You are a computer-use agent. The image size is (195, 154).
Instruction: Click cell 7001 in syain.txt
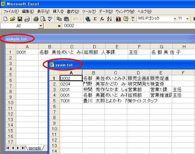(x=71, y=101)
